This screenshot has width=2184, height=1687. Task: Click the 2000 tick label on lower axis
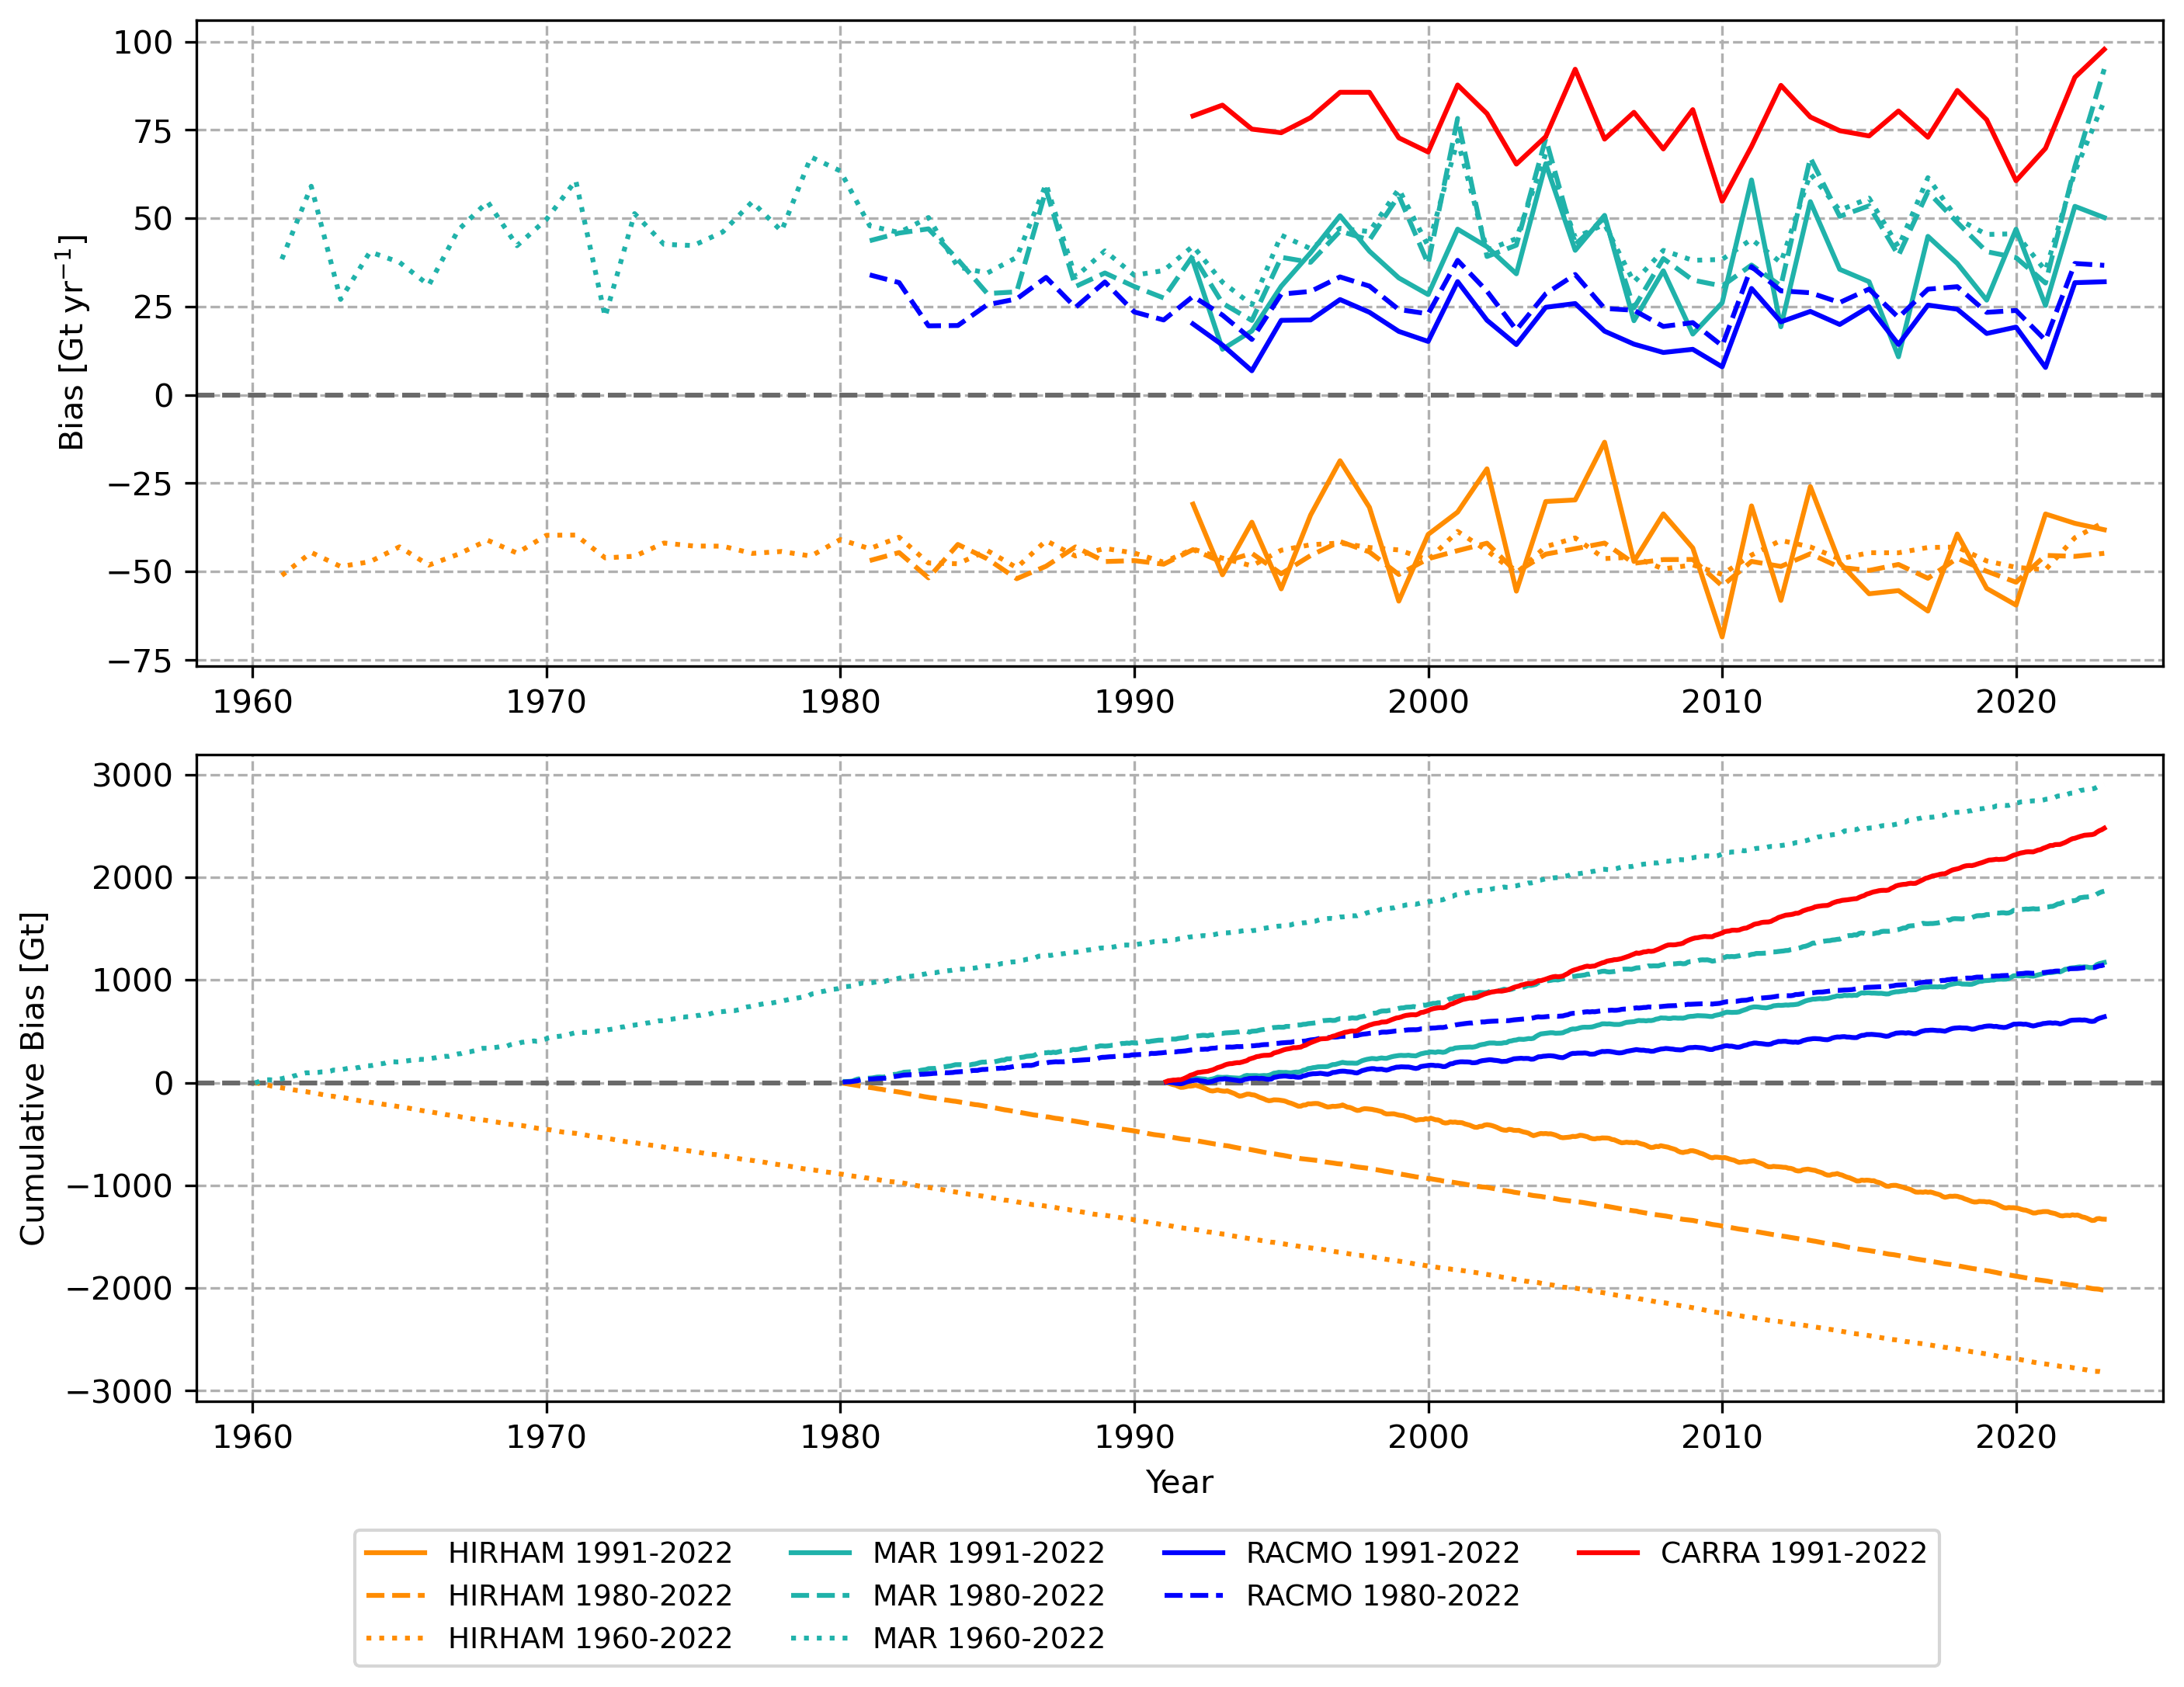coord(1427,1437)
